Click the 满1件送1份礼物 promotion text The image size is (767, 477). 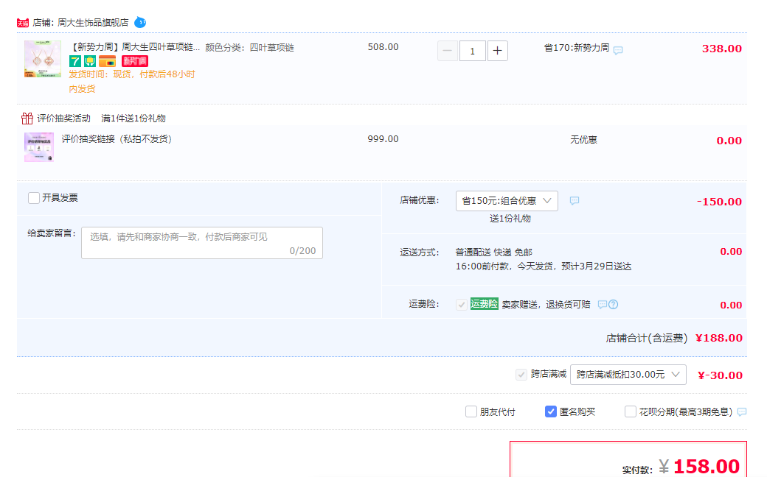pos(133,119)
